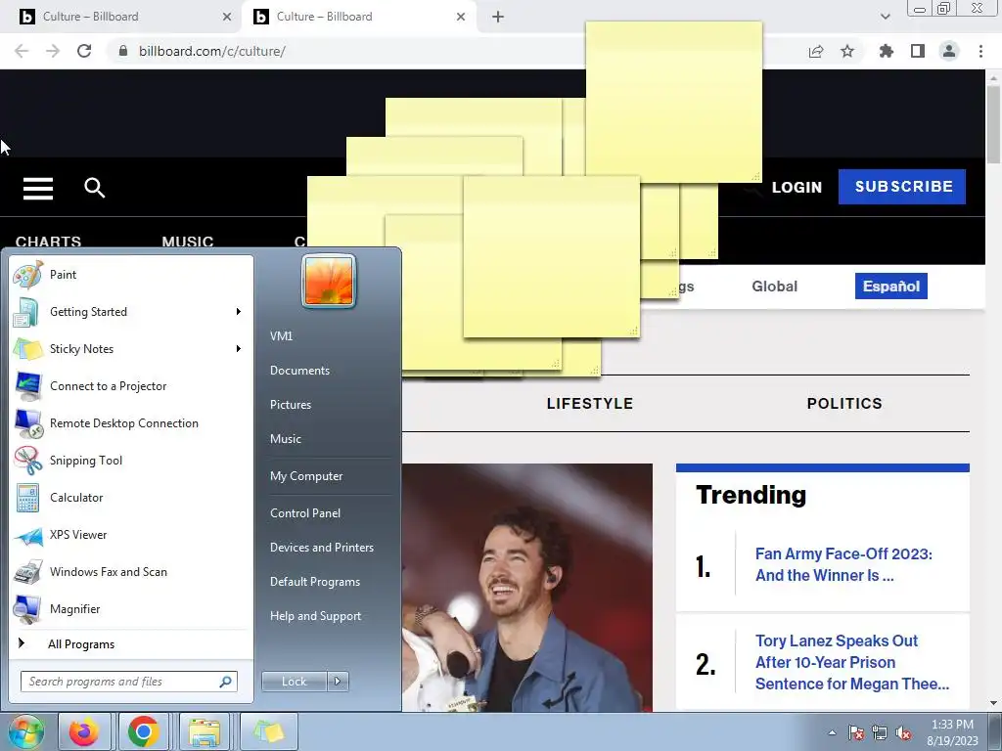Open Devices and Printers
Viewport: 1002px width, 751px height.
321,548
